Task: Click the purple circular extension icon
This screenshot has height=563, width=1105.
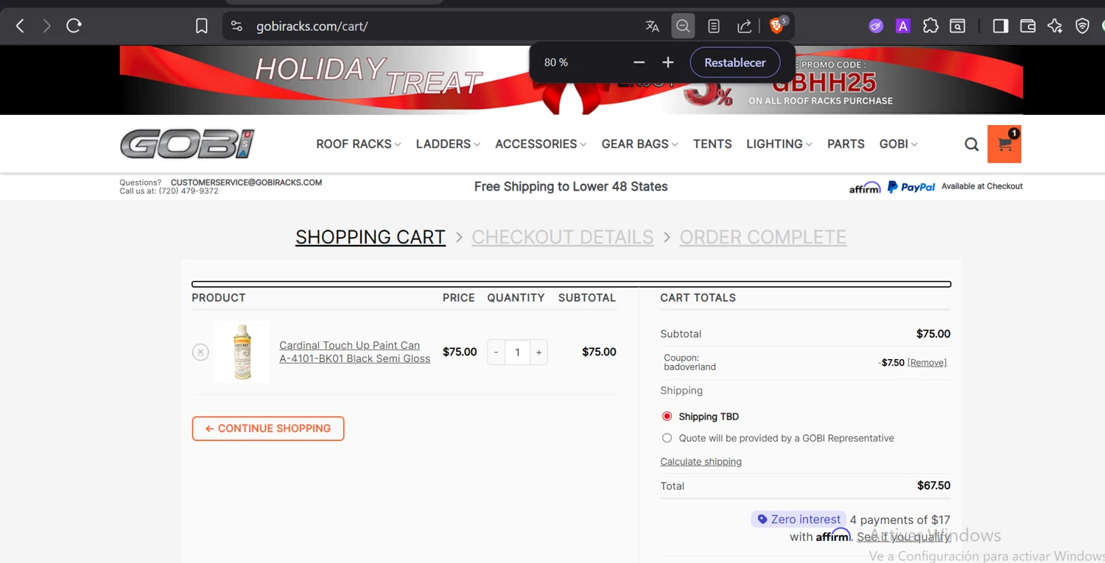Action: coord(876,26)
